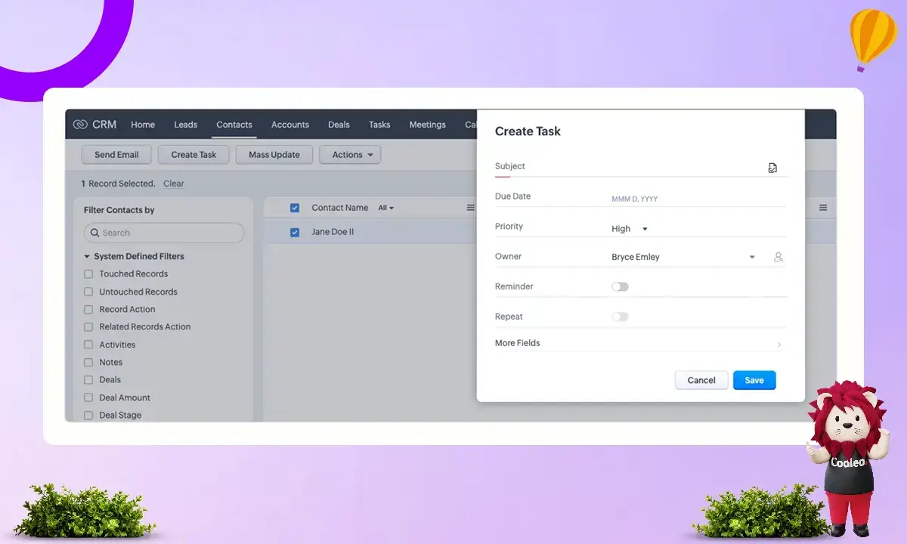
Task: Open the Priority dropdown
Action: pyautogui.click(x=630, y=229)
